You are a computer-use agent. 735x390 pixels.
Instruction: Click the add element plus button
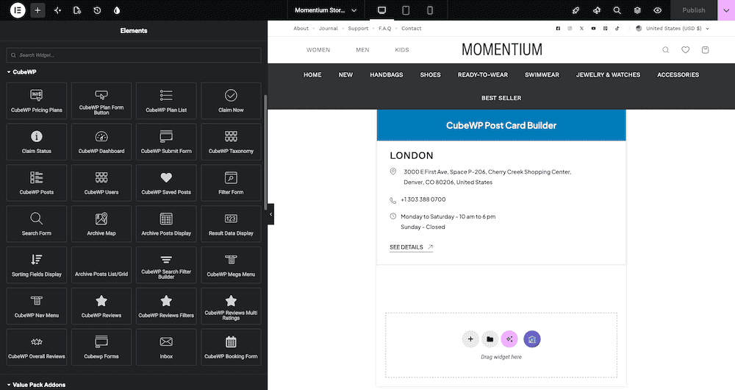[x=37, y=10]
